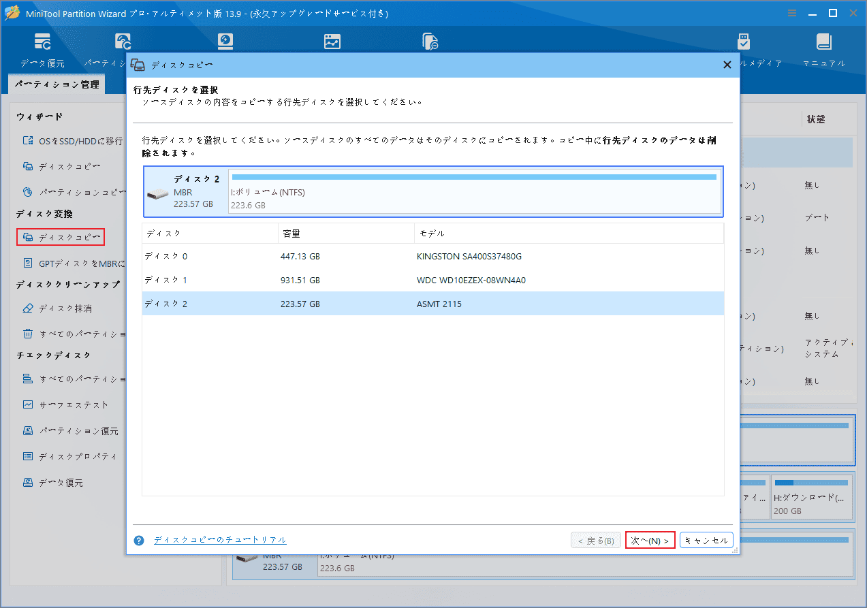This screenshot has height=608, width=867.
Task: Click the H:ダウンロード 200 GB partition block
Action: (x=812, y=498)
